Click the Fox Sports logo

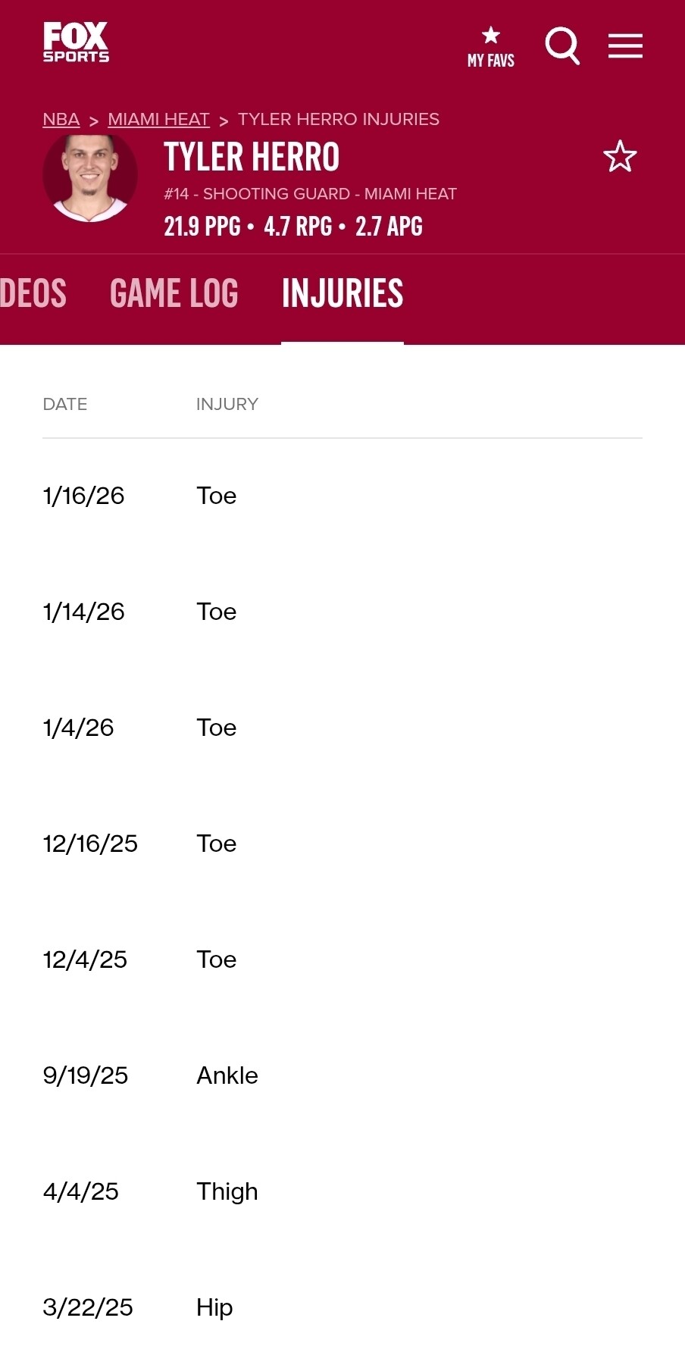pyautogui.click(x=76, y=42)
